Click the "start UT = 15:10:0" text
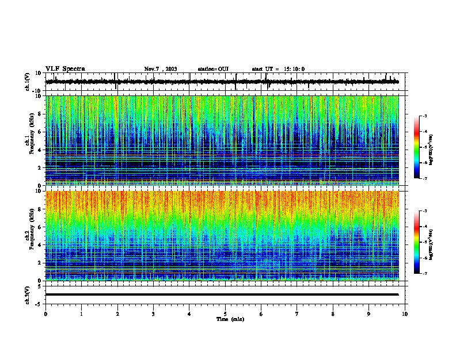456x352 pixels. point(278,69)
